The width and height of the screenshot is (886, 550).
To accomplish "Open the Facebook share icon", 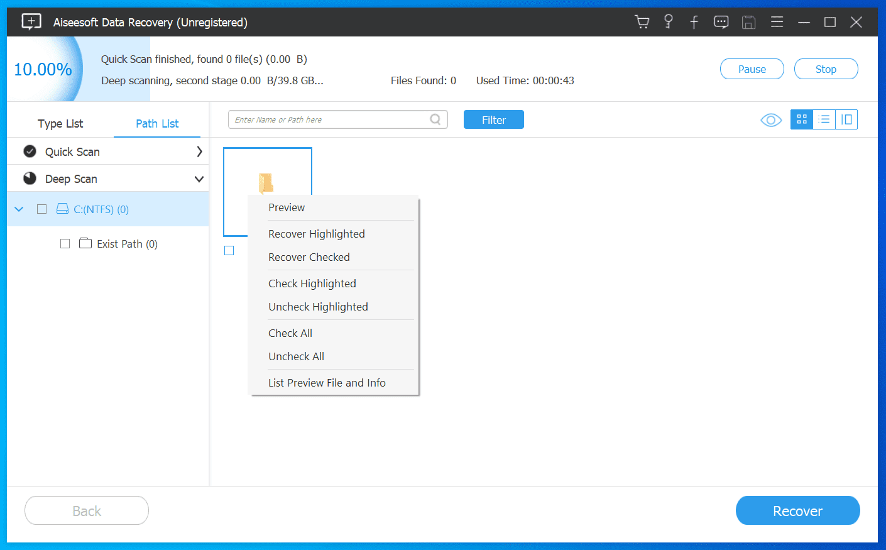I will 694,23.
